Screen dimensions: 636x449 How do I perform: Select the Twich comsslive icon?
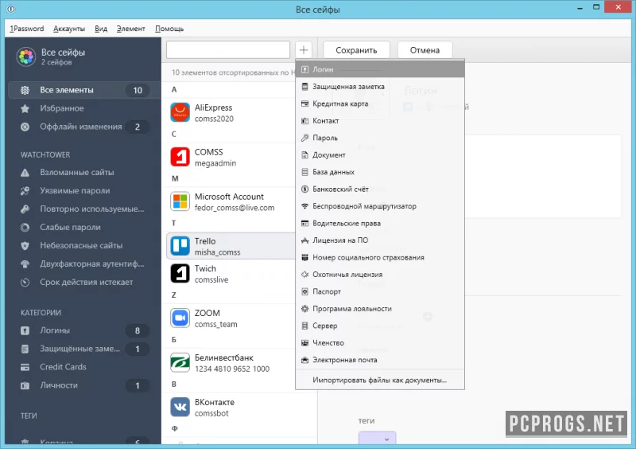click(x=180, y=274)
